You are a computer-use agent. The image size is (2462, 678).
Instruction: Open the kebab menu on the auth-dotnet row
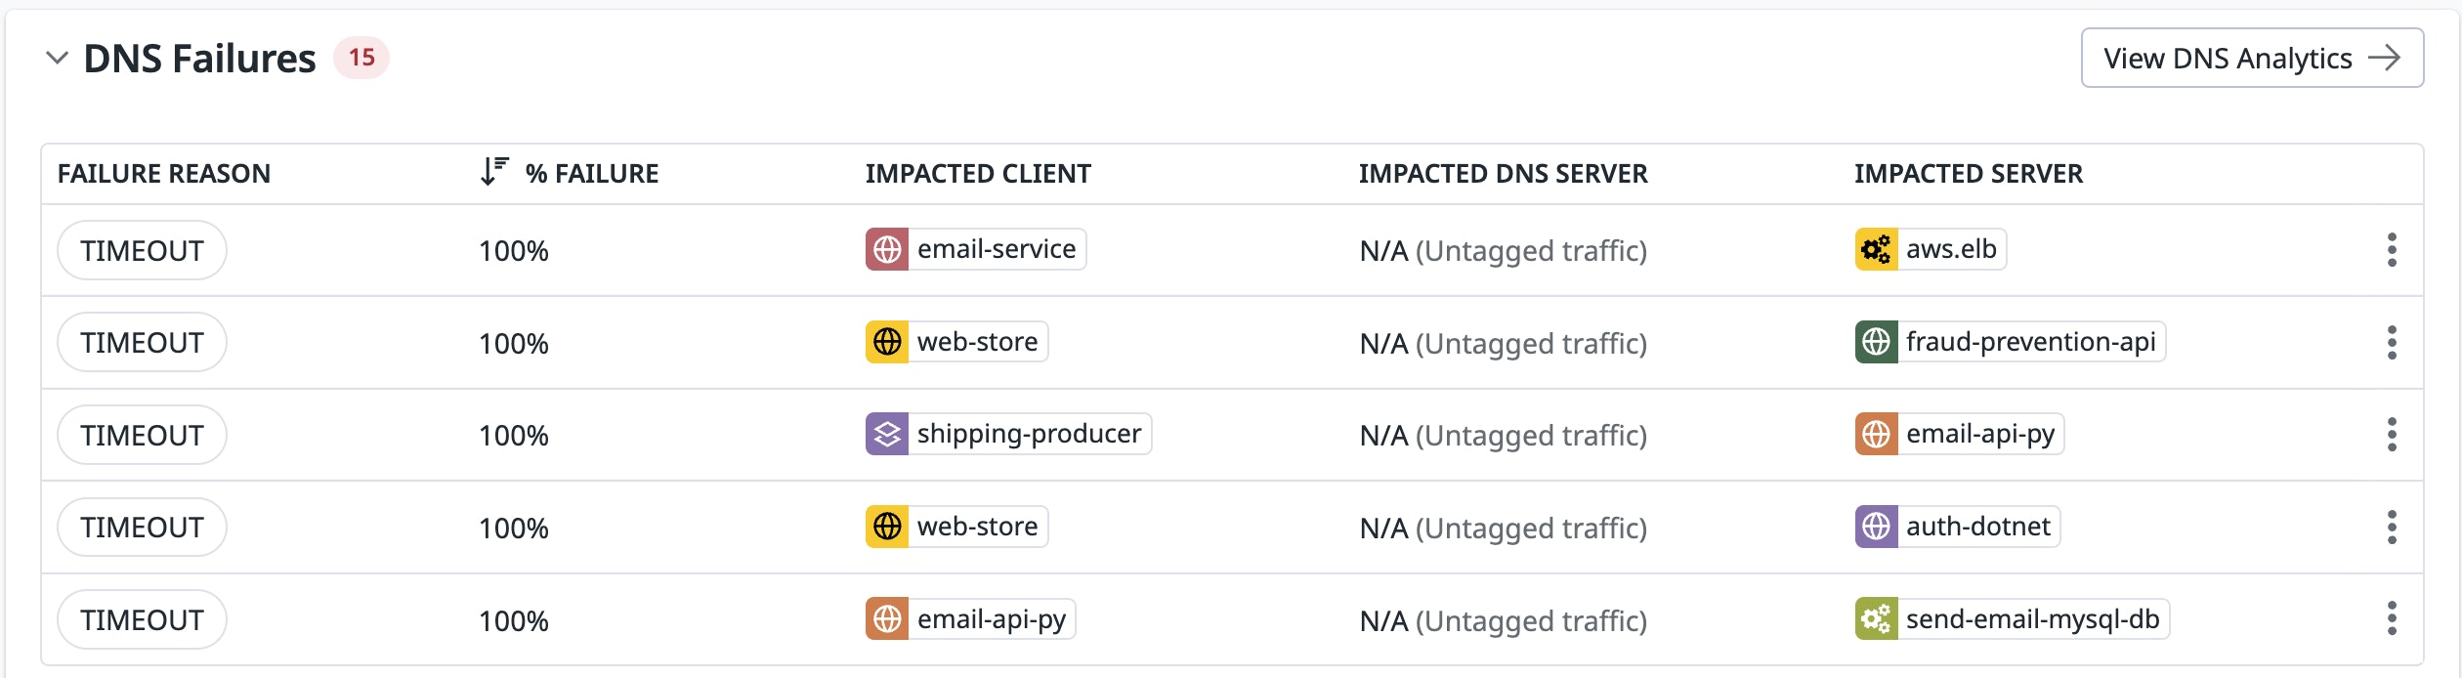point(2393,527)
